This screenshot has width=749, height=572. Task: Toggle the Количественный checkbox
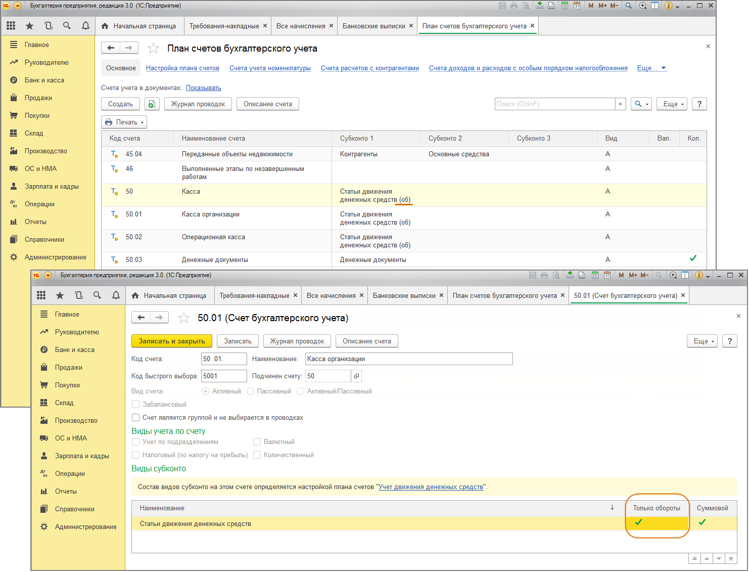coord(257,455)
